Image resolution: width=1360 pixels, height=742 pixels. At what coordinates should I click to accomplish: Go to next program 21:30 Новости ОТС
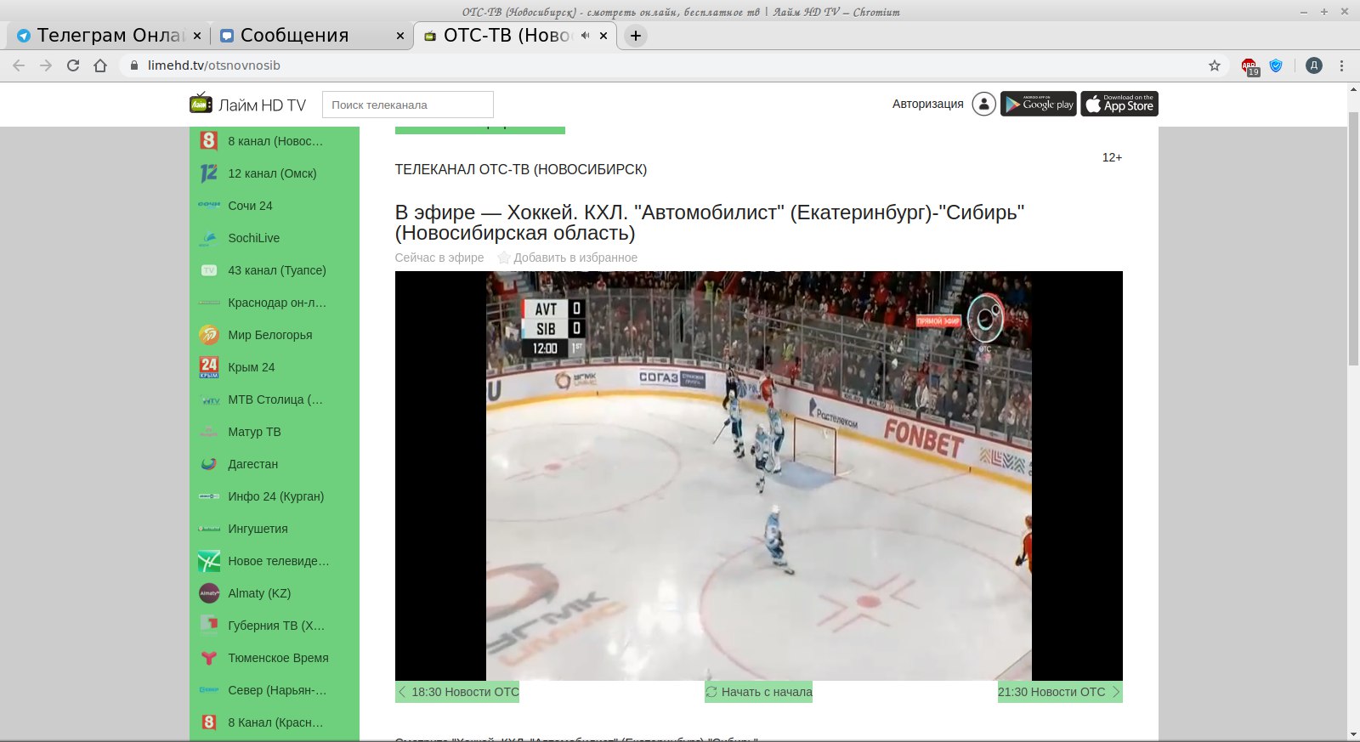coord(1060,692)
